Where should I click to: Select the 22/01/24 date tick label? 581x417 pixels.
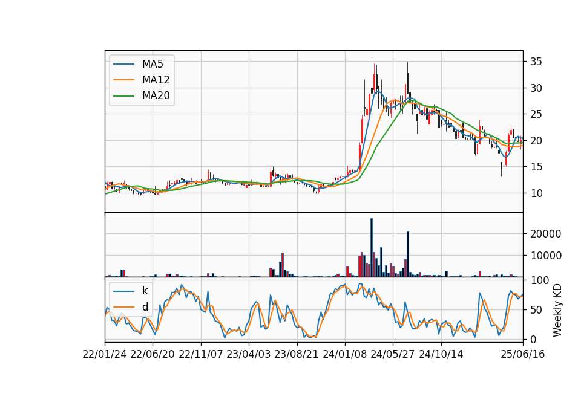[105, 354]
